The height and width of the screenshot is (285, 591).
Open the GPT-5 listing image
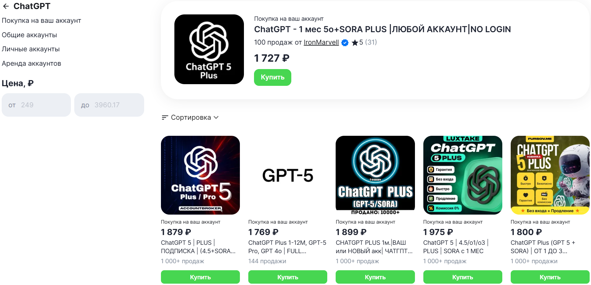tap(288, 175)
